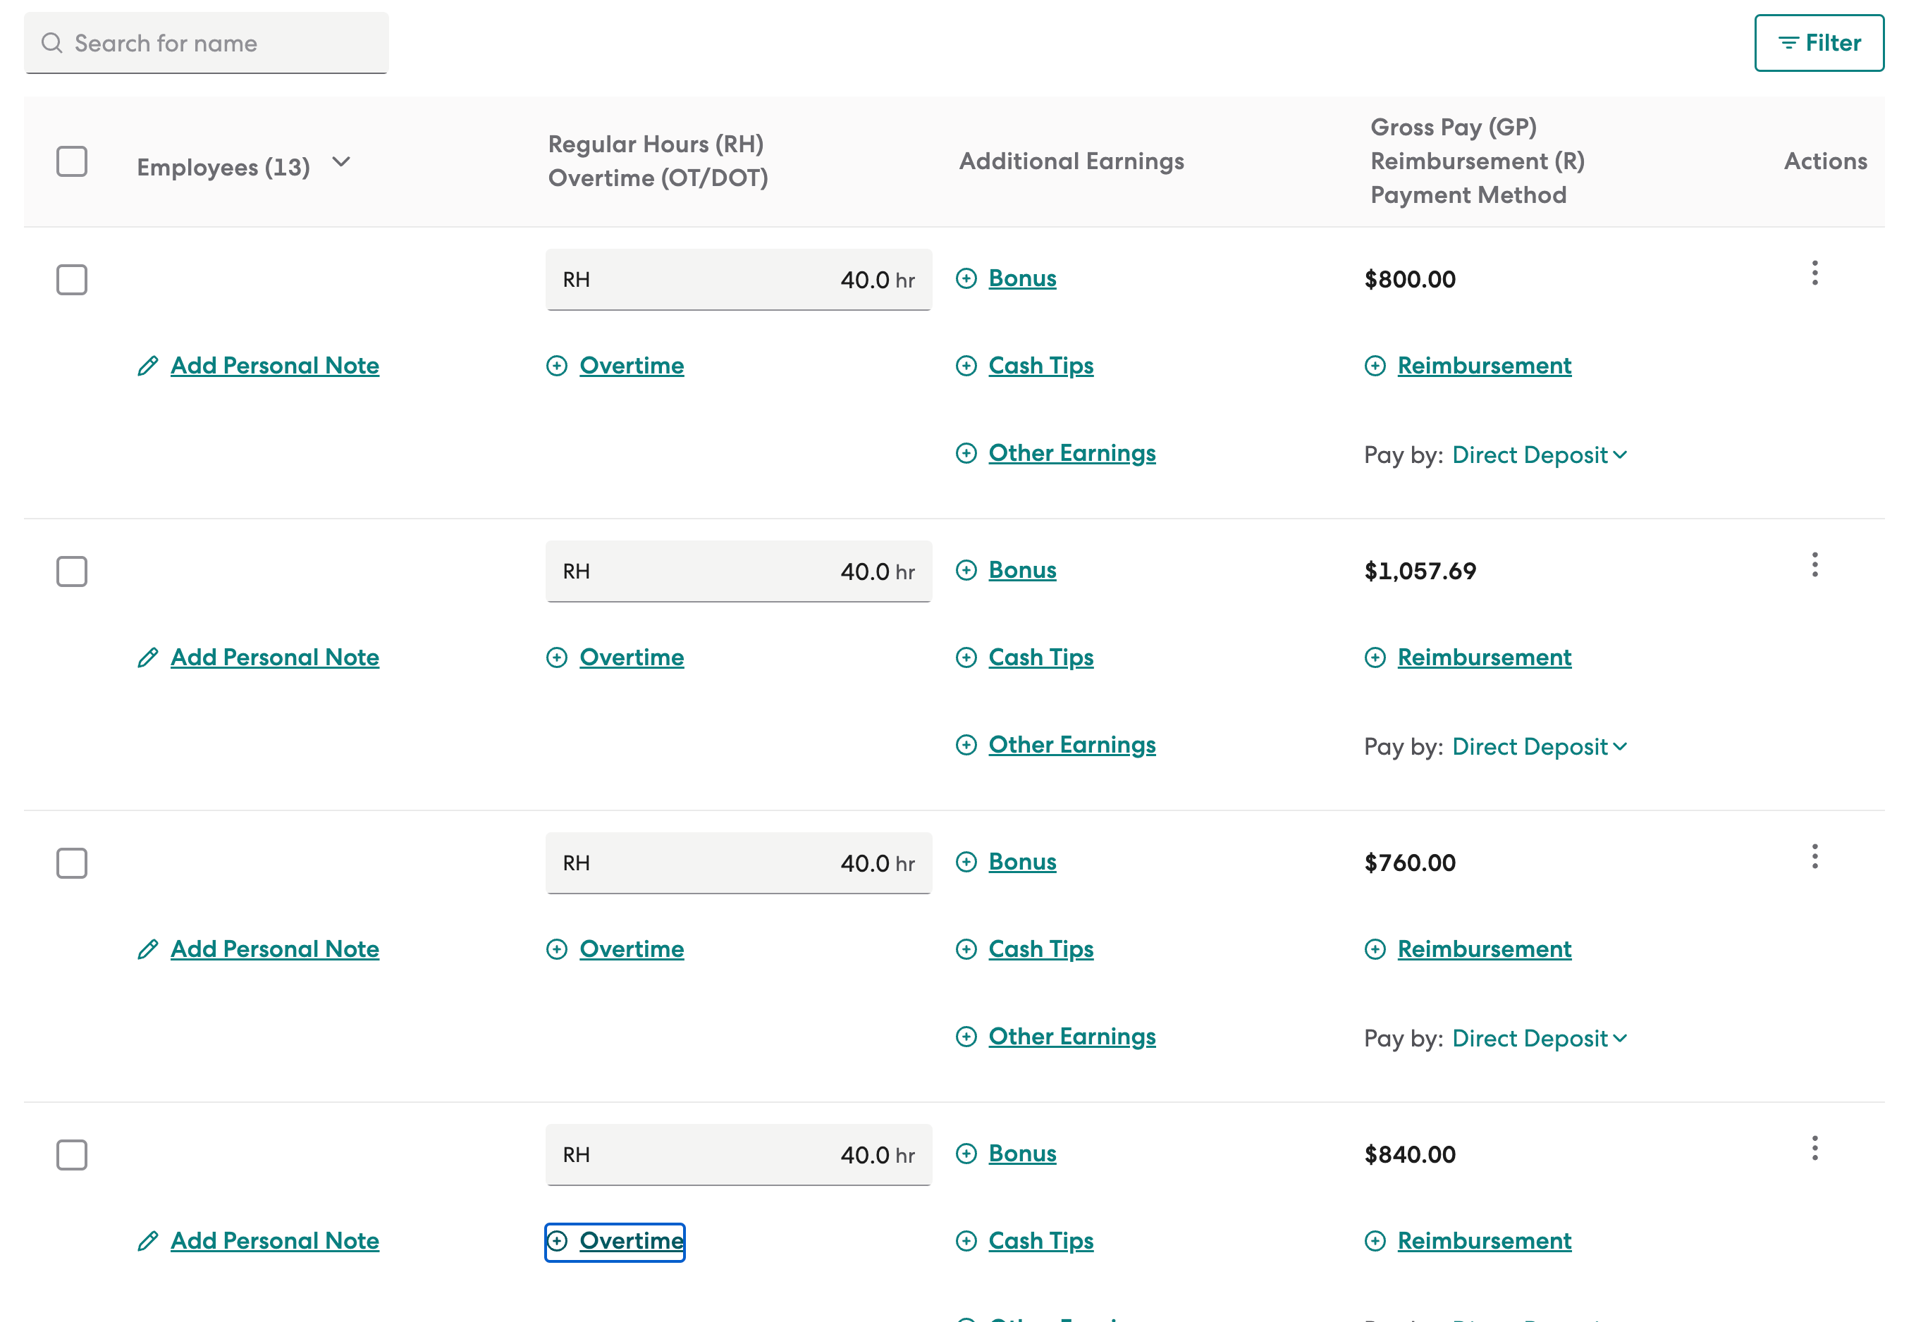Click the Search for name field
The width and height of the screenshot is (1916, 1322).
[207, 43]
